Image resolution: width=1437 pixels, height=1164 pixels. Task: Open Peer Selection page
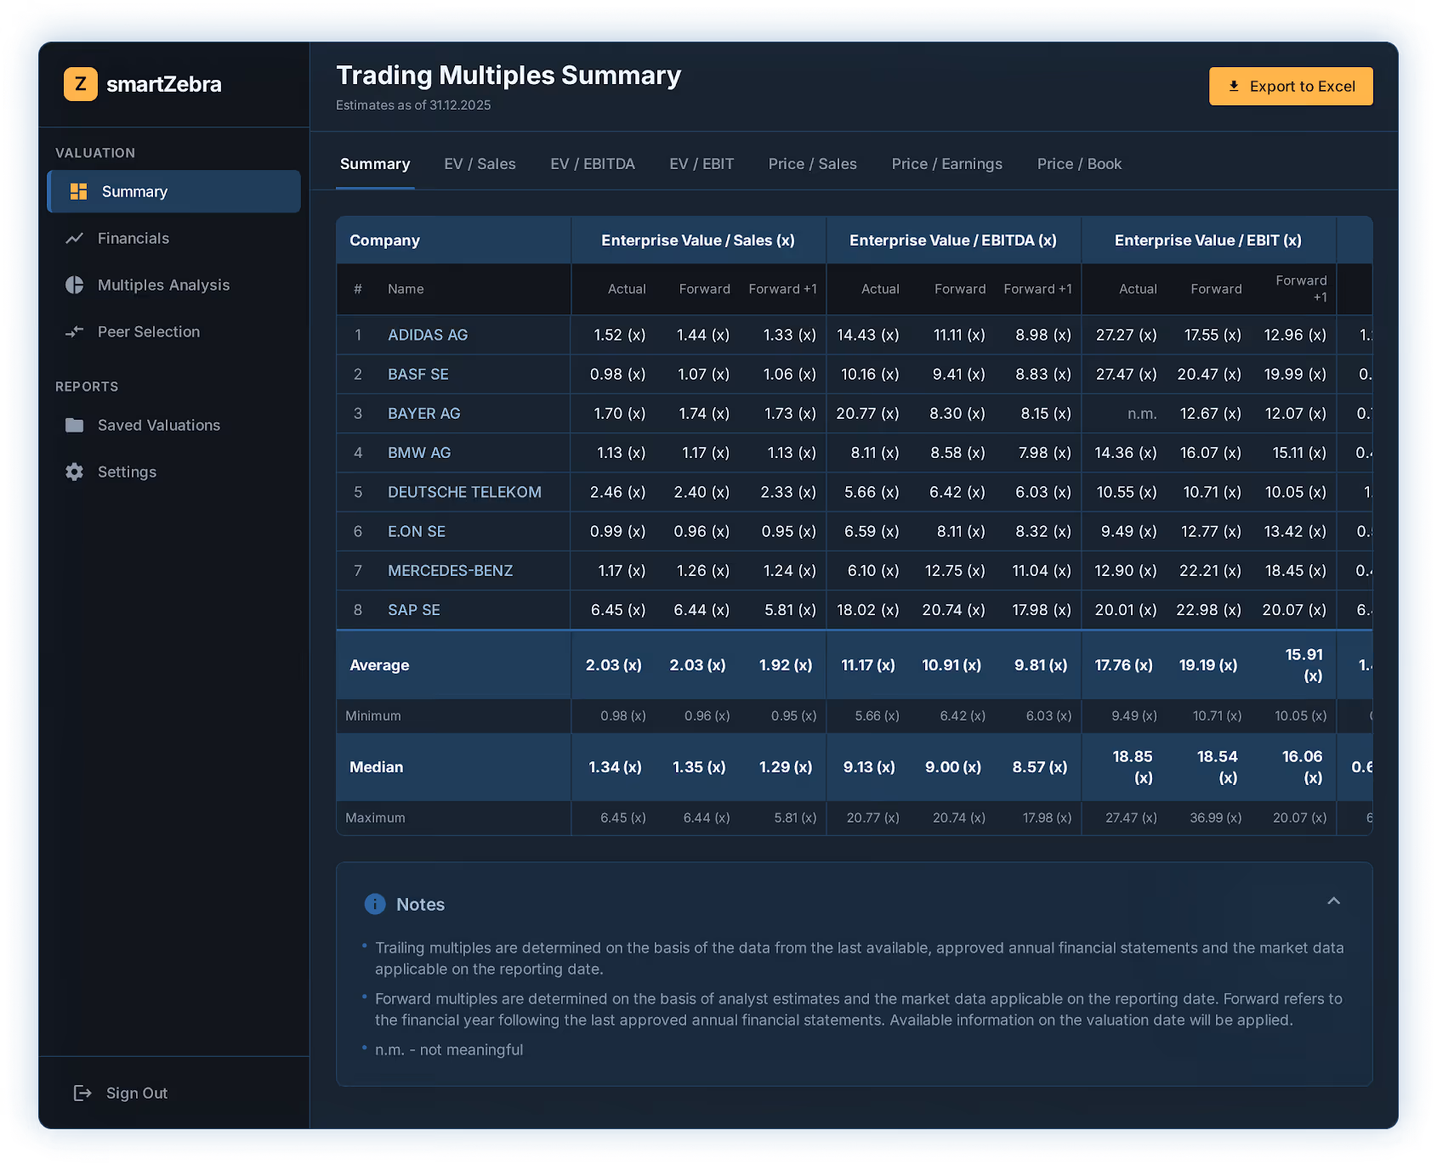174,332
